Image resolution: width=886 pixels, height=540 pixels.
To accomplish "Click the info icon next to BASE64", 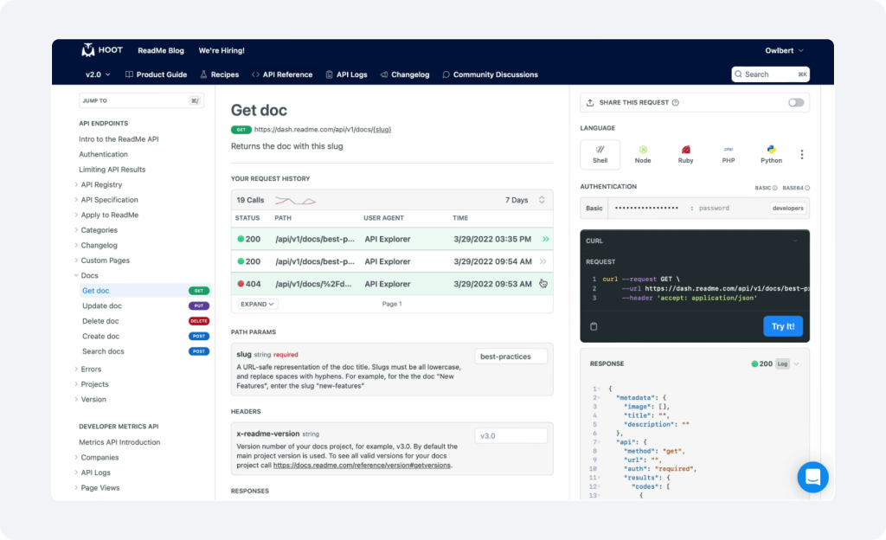I will click(x=807, y=188).
